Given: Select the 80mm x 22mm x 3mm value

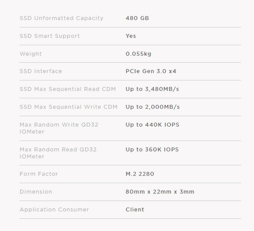Looking at the screenshot, I should pos(160,192).
